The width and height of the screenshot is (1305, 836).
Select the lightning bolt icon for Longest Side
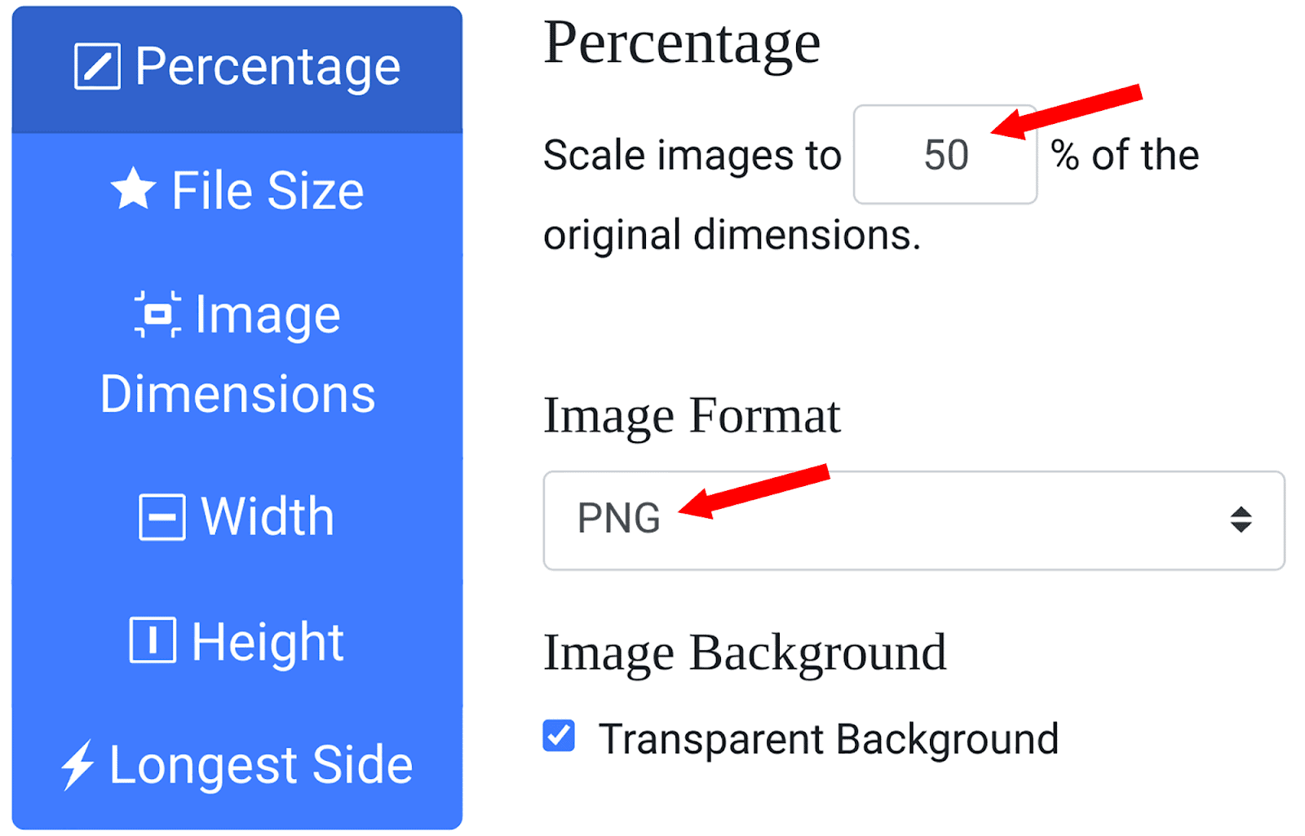point(79,764)
